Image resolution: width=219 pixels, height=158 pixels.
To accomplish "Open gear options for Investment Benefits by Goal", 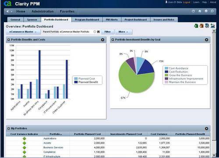I will pyautogui.click(x=206, y=40).
